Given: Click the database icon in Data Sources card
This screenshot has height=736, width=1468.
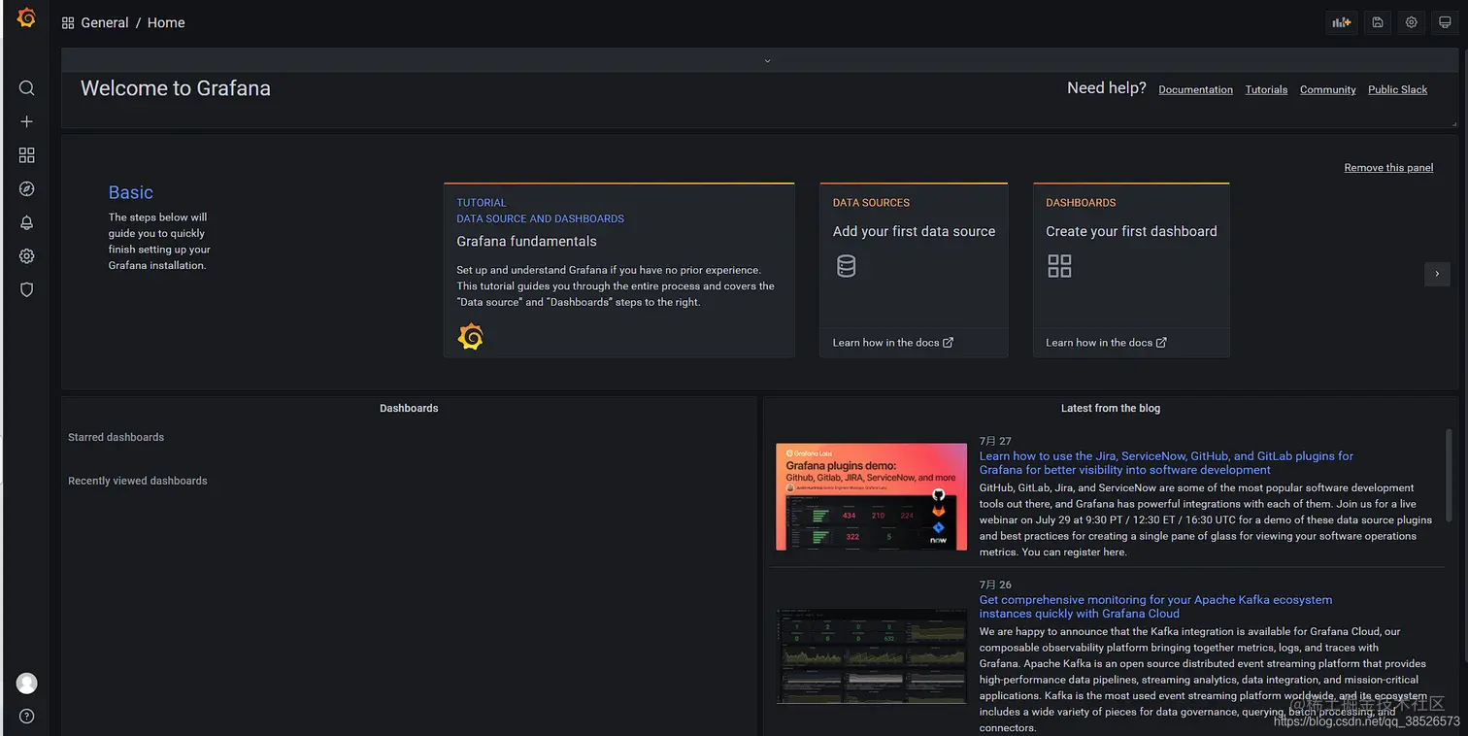Looking at the screenshot, I should click(847, 266).
